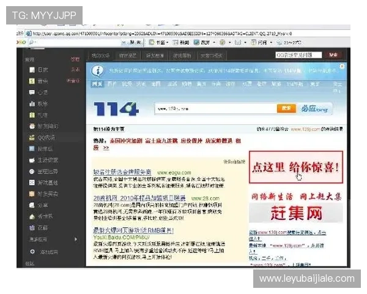
Task: Focus the 114 search input field
Action: 215,108
